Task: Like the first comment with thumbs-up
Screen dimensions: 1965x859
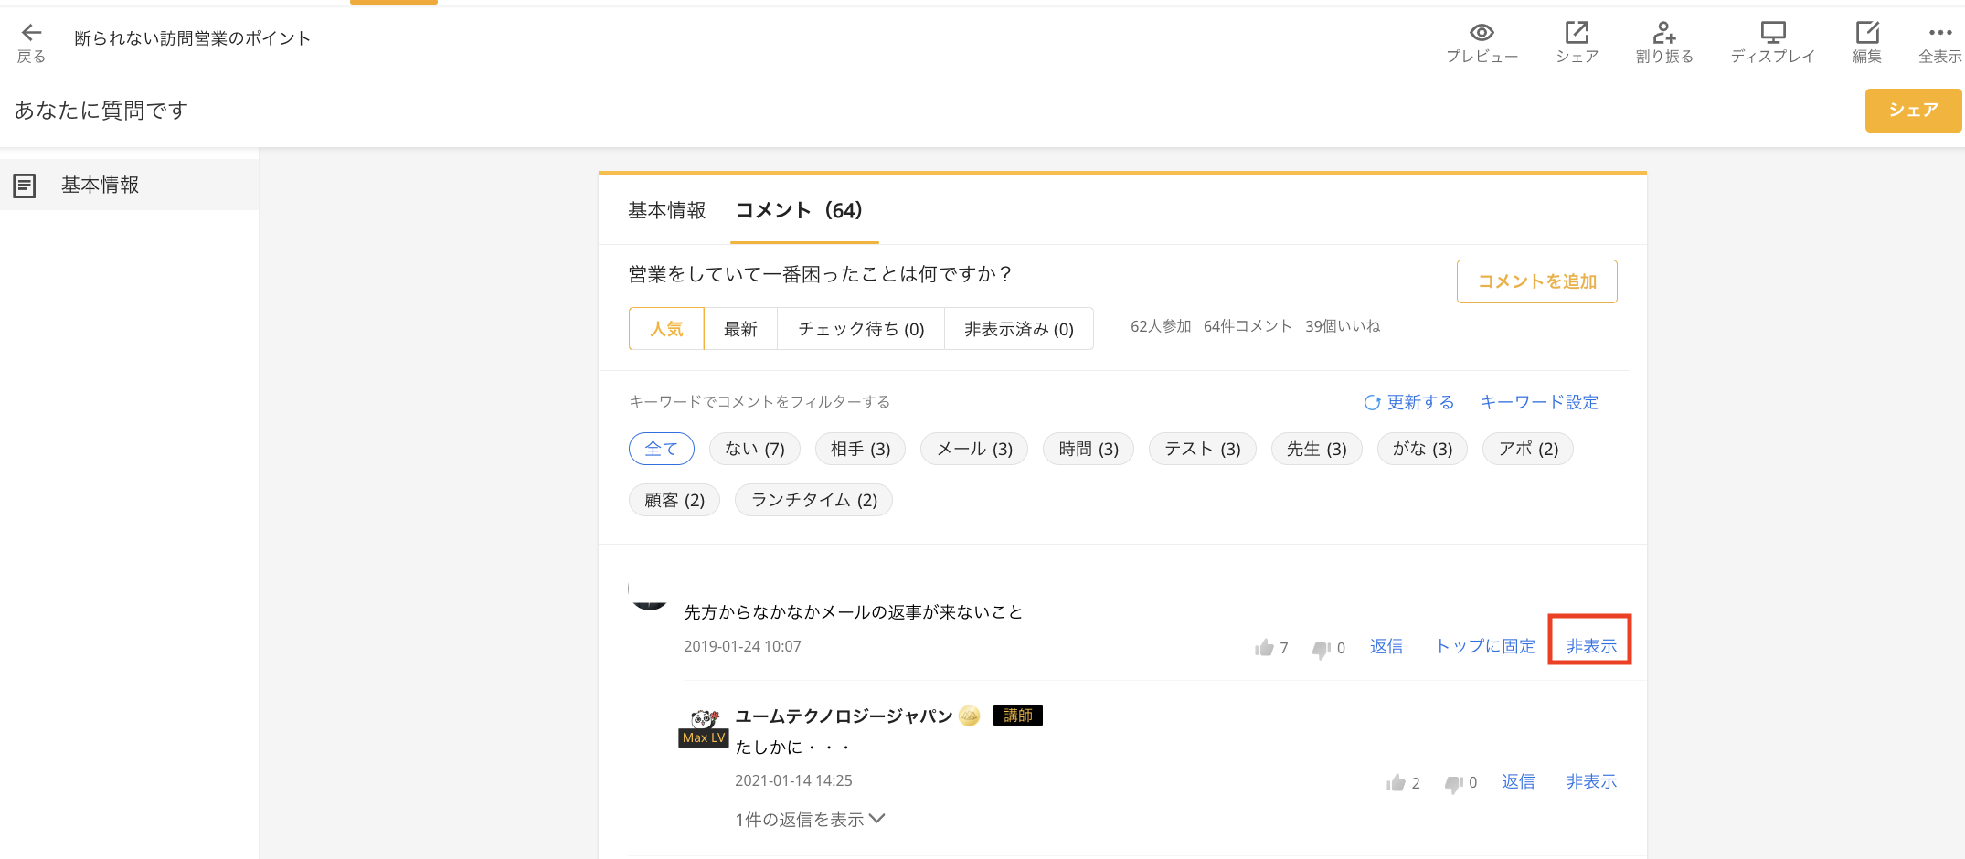Action: 1265,648
